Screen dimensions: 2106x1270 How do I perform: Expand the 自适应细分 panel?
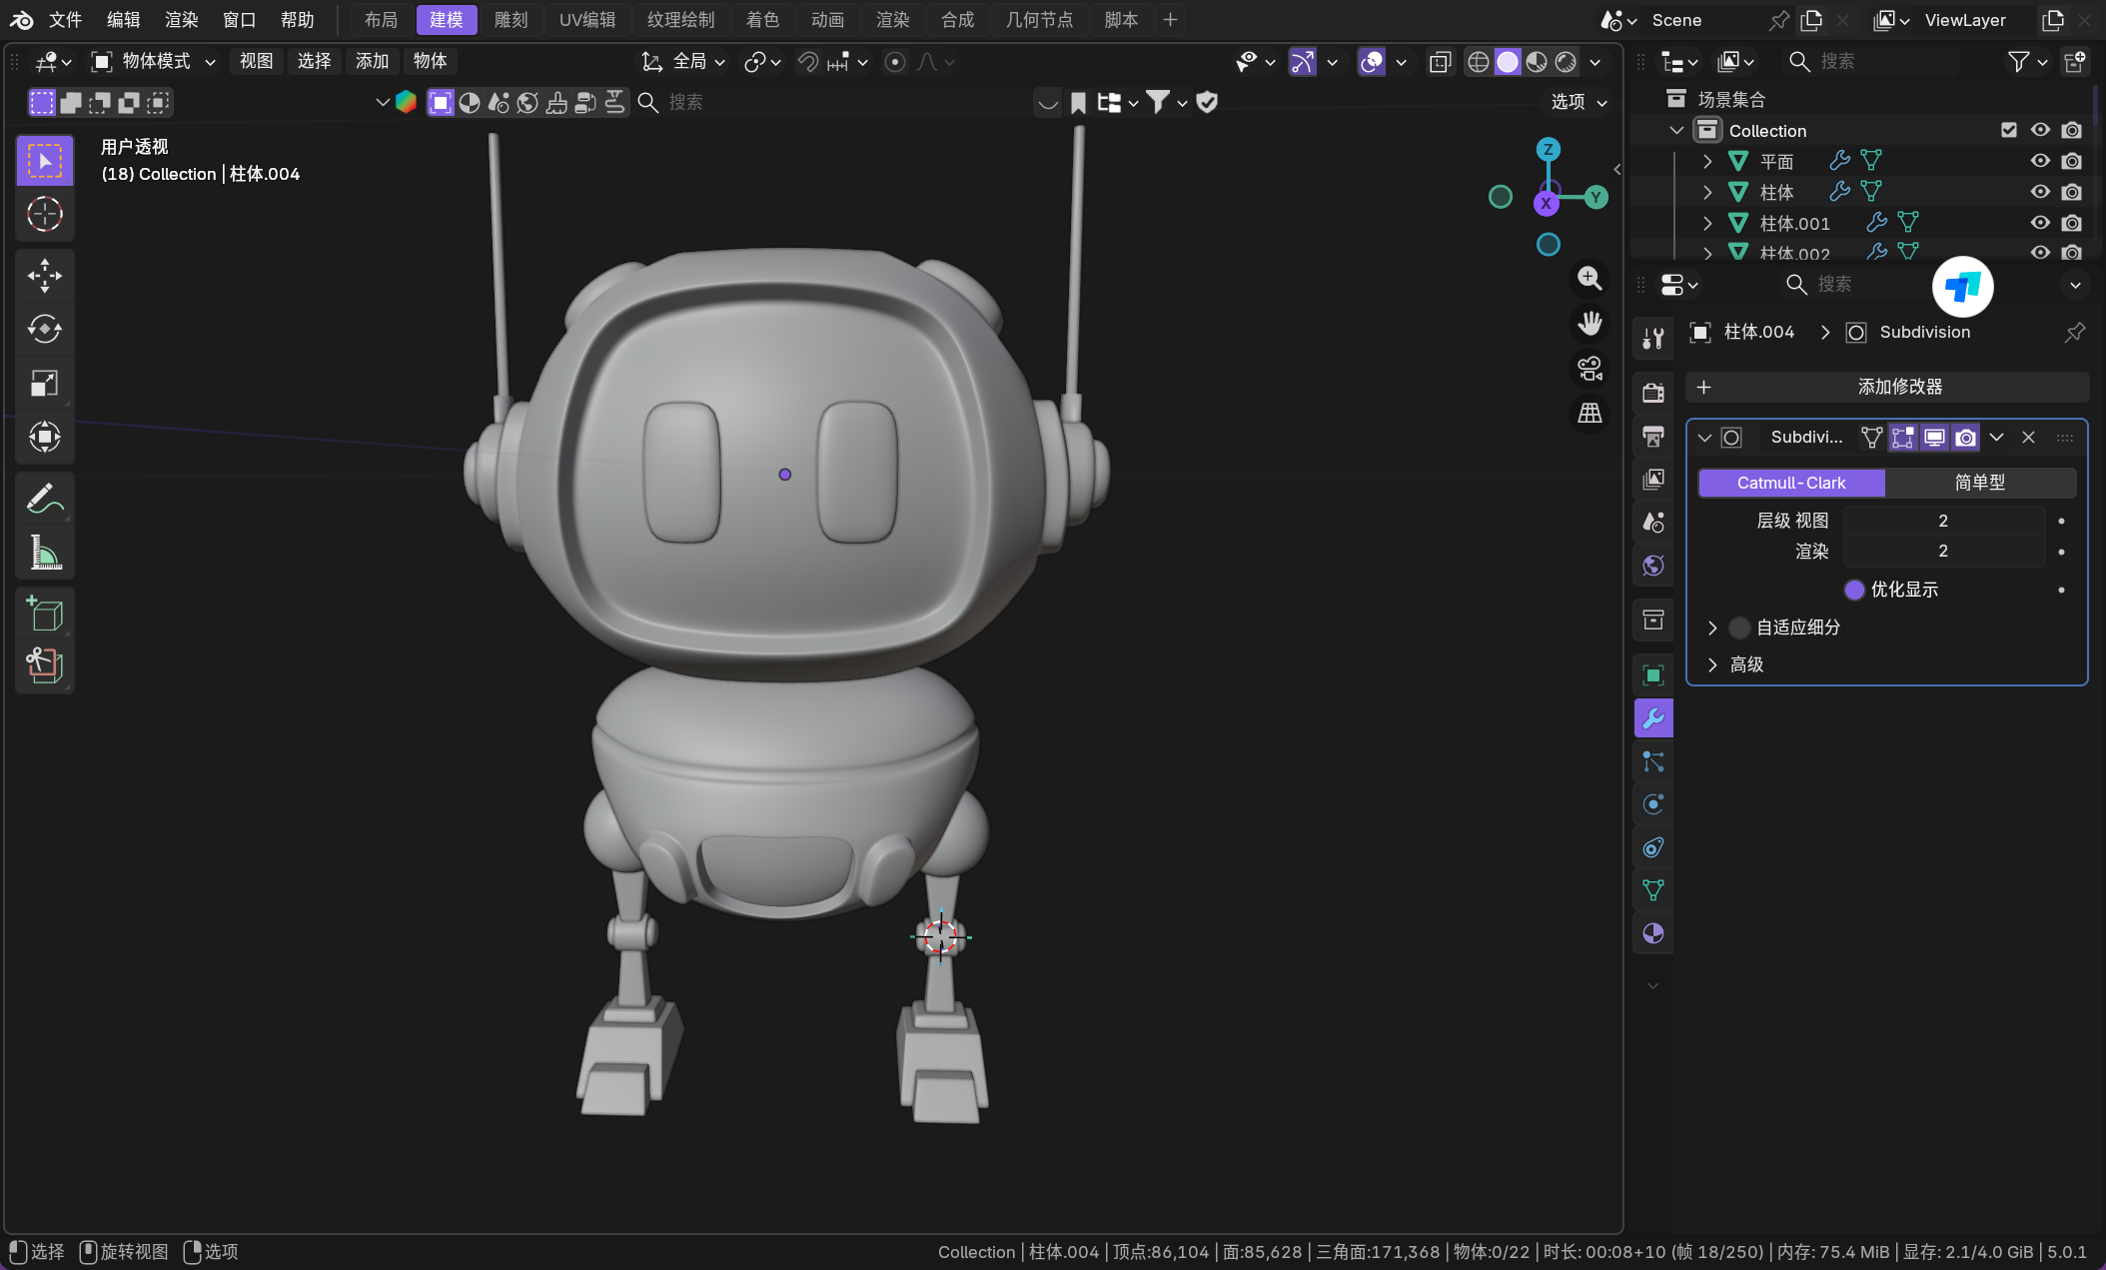click(1712, 628)
